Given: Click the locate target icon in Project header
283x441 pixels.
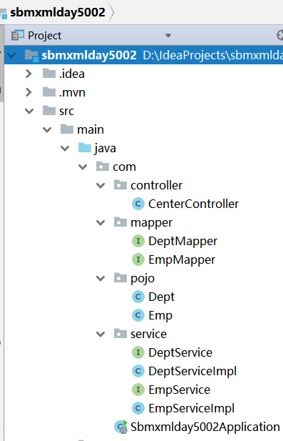Looking at the screenshot, I should 280,36.
